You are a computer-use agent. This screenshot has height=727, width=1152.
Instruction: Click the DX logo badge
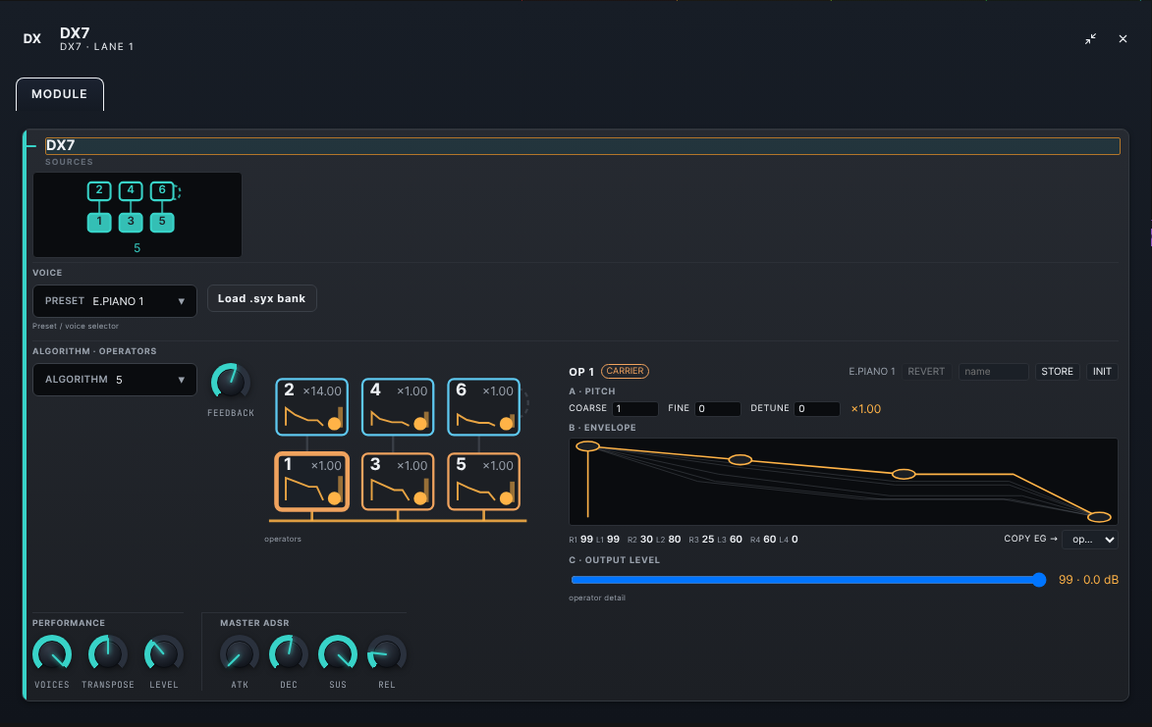[32, 39]
